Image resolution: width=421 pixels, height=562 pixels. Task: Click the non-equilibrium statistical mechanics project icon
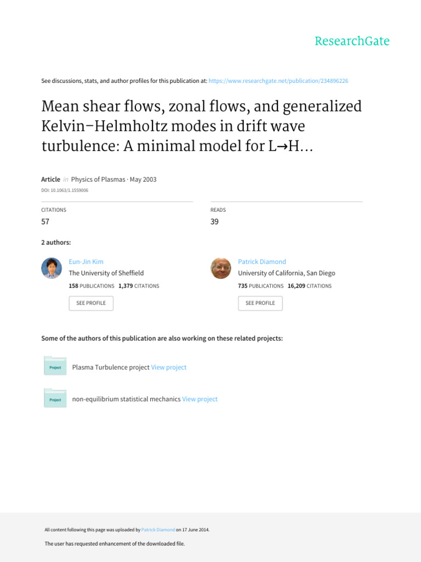pyautogui.click(x=55, y=399)
